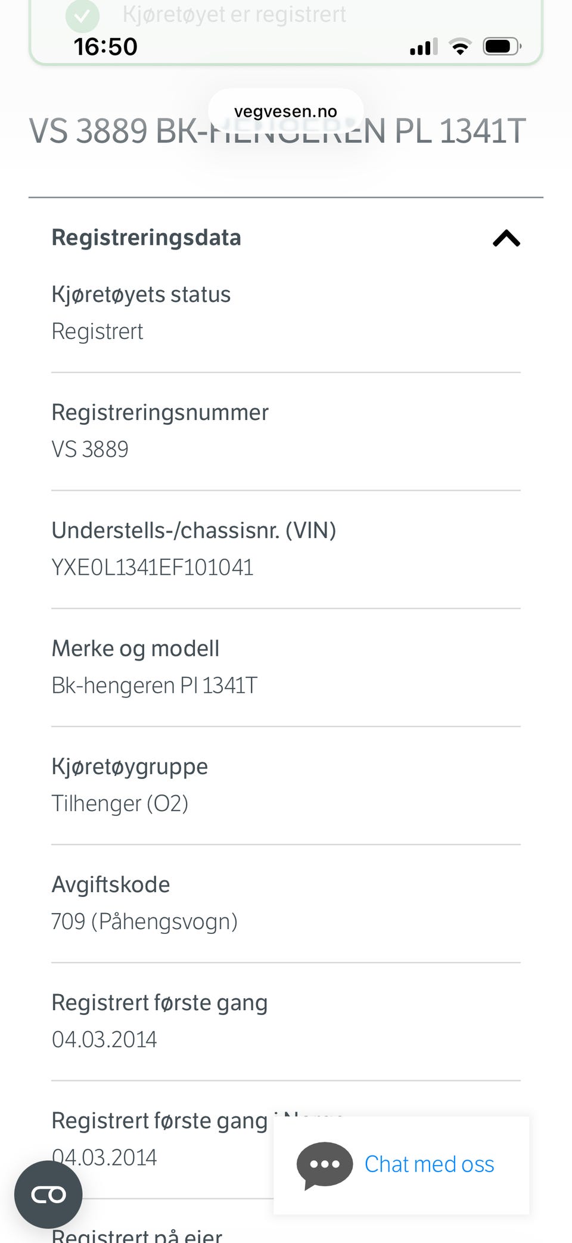This screenshot has height=1243, width=572.
Task: Tap the battery indicator icon
Action: pyautogui.click(x=502, y=46)
